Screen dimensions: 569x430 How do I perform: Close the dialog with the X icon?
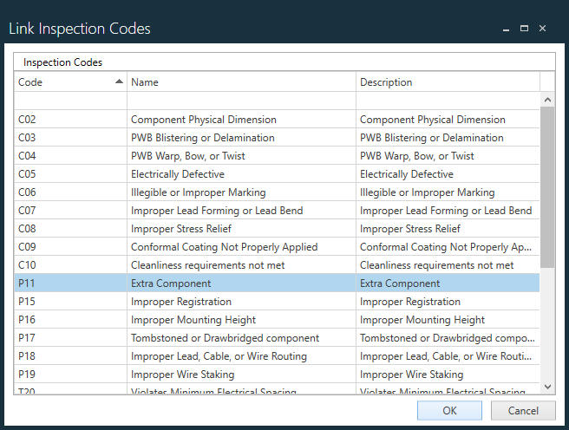pos(543,29)
